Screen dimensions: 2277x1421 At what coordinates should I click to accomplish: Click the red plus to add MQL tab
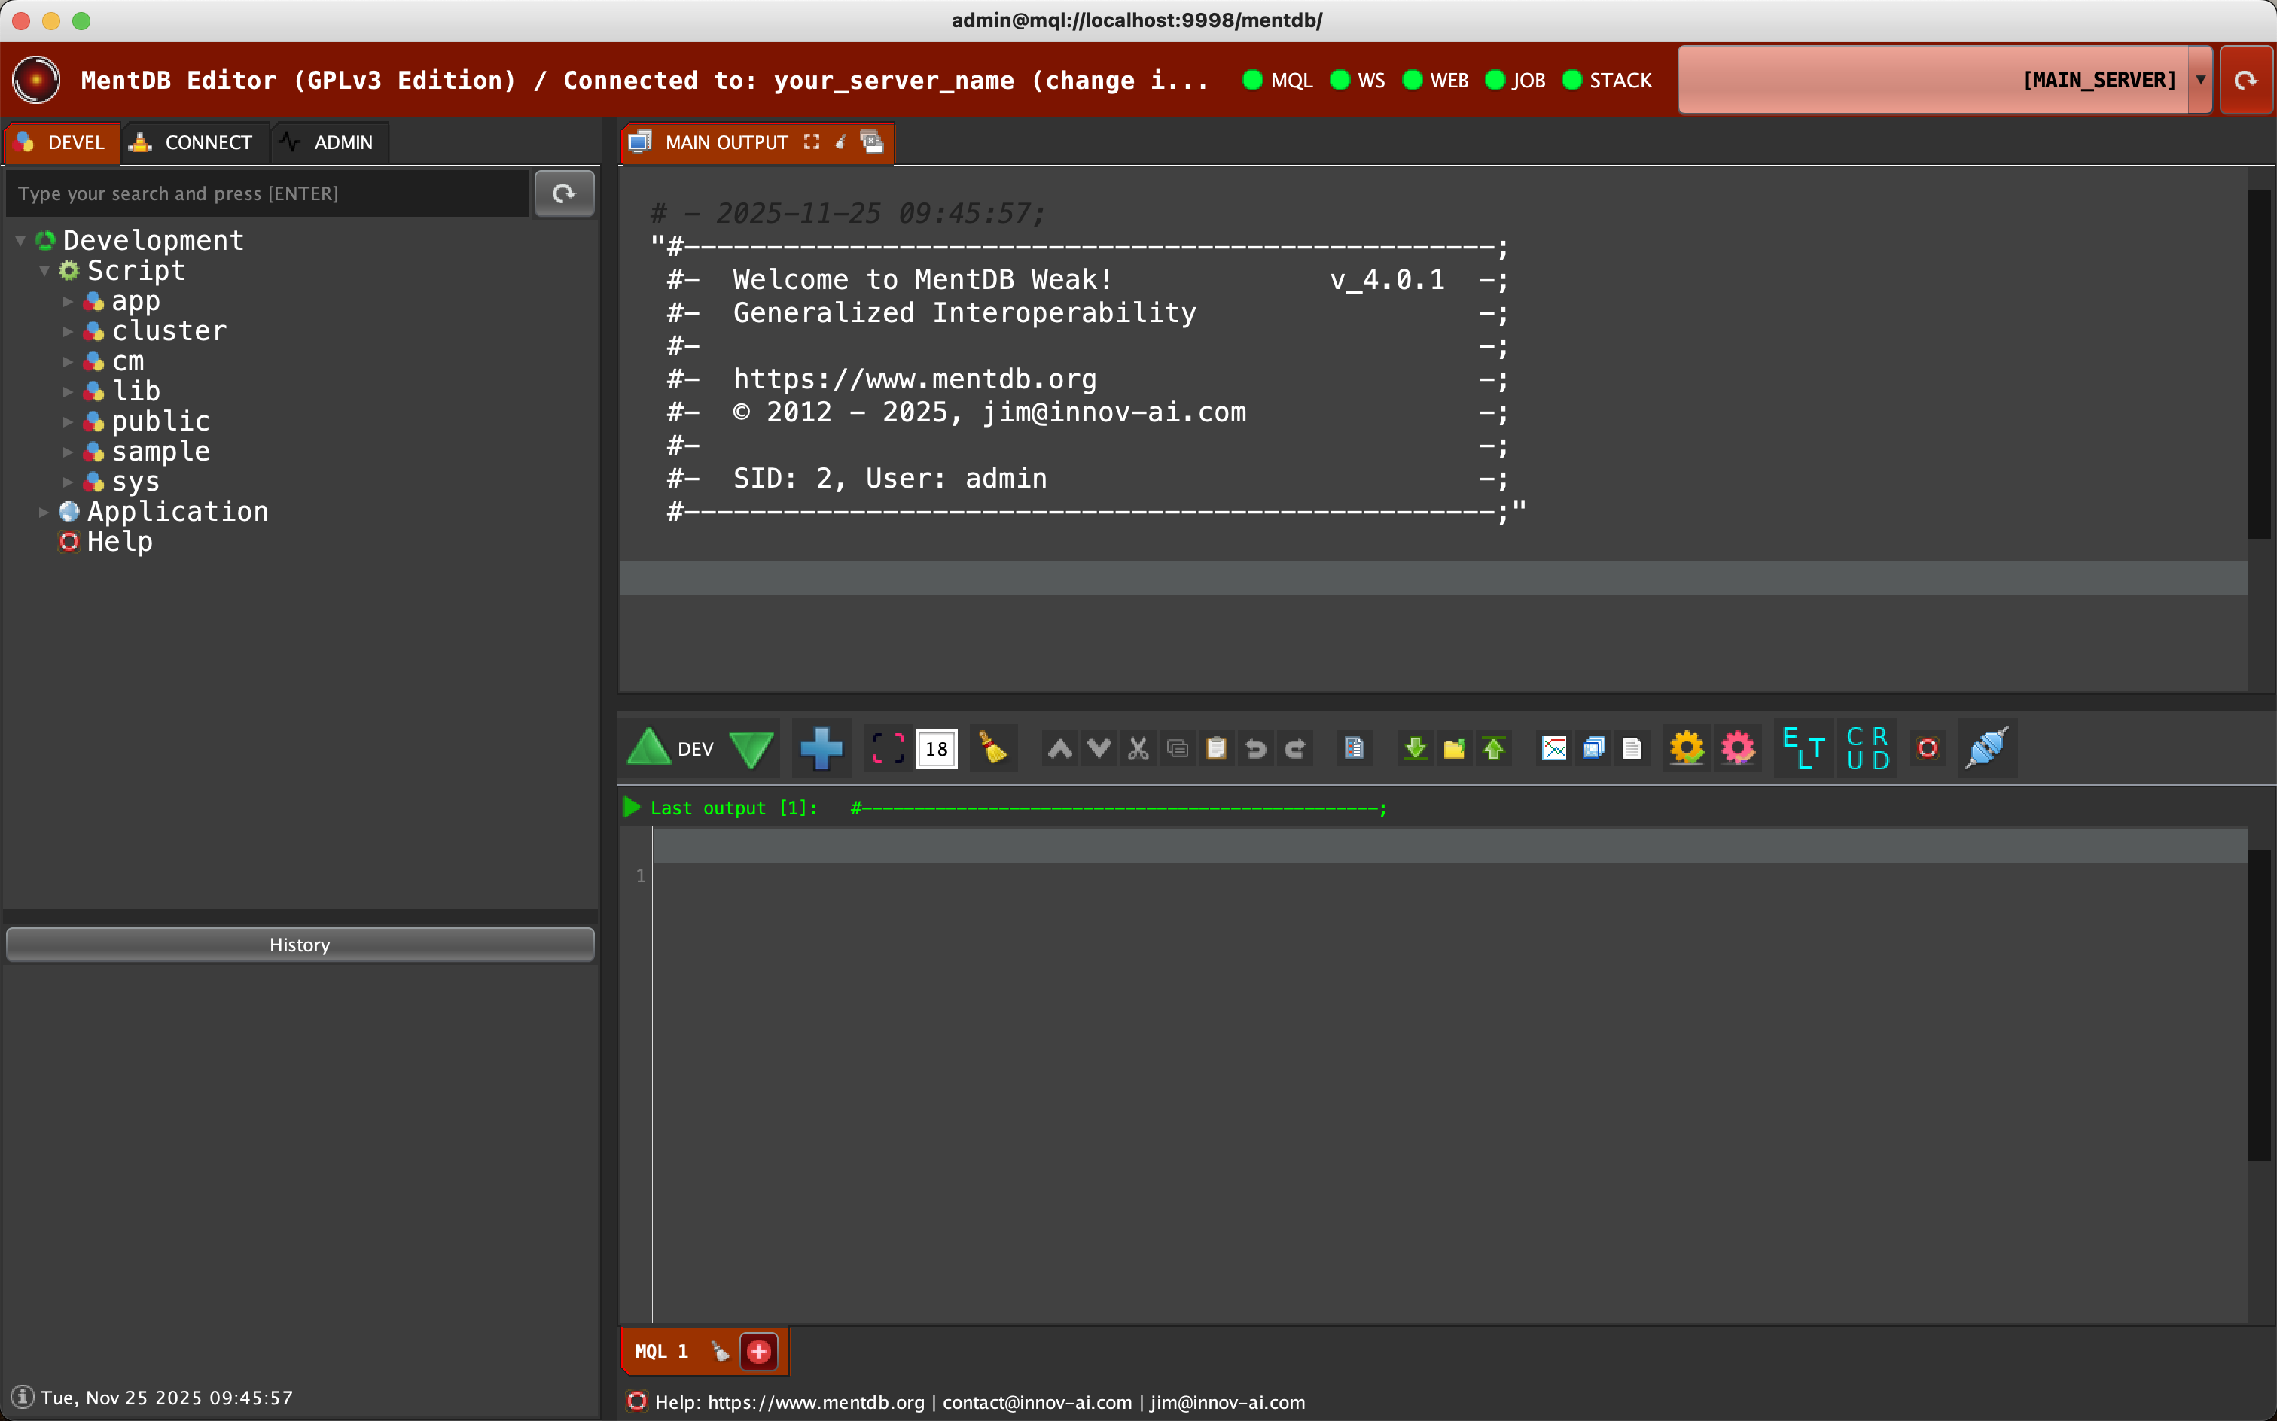pyautogui.click(x=759, y=1352)
